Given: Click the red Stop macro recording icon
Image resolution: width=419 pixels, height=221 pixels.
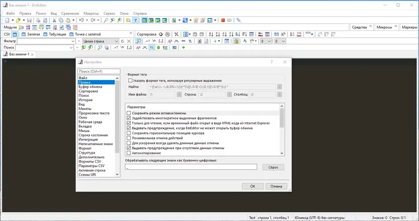Looking at the screenshot, I should 223,20.
